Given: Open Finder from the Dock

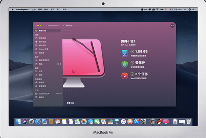Looking at the screenshot, I should click(x=18, y=122).
